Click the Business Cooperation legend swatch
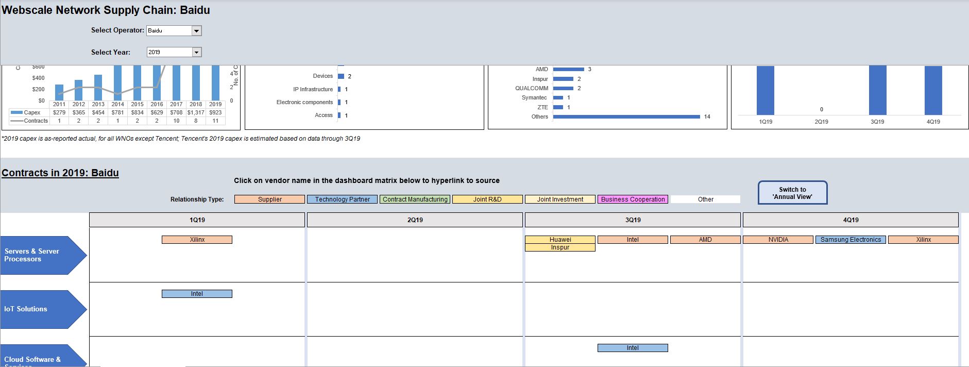The width and height of the screenshot is (969, 367). pyautogui.click(x=633, y=199)
